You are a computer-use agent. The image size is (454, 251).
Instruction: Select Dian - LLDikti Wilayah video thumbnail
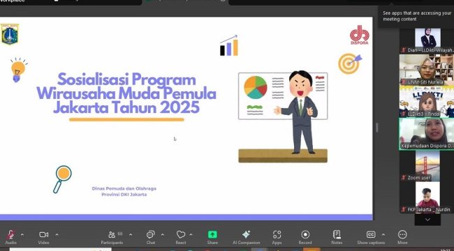[x=427, y=40]
